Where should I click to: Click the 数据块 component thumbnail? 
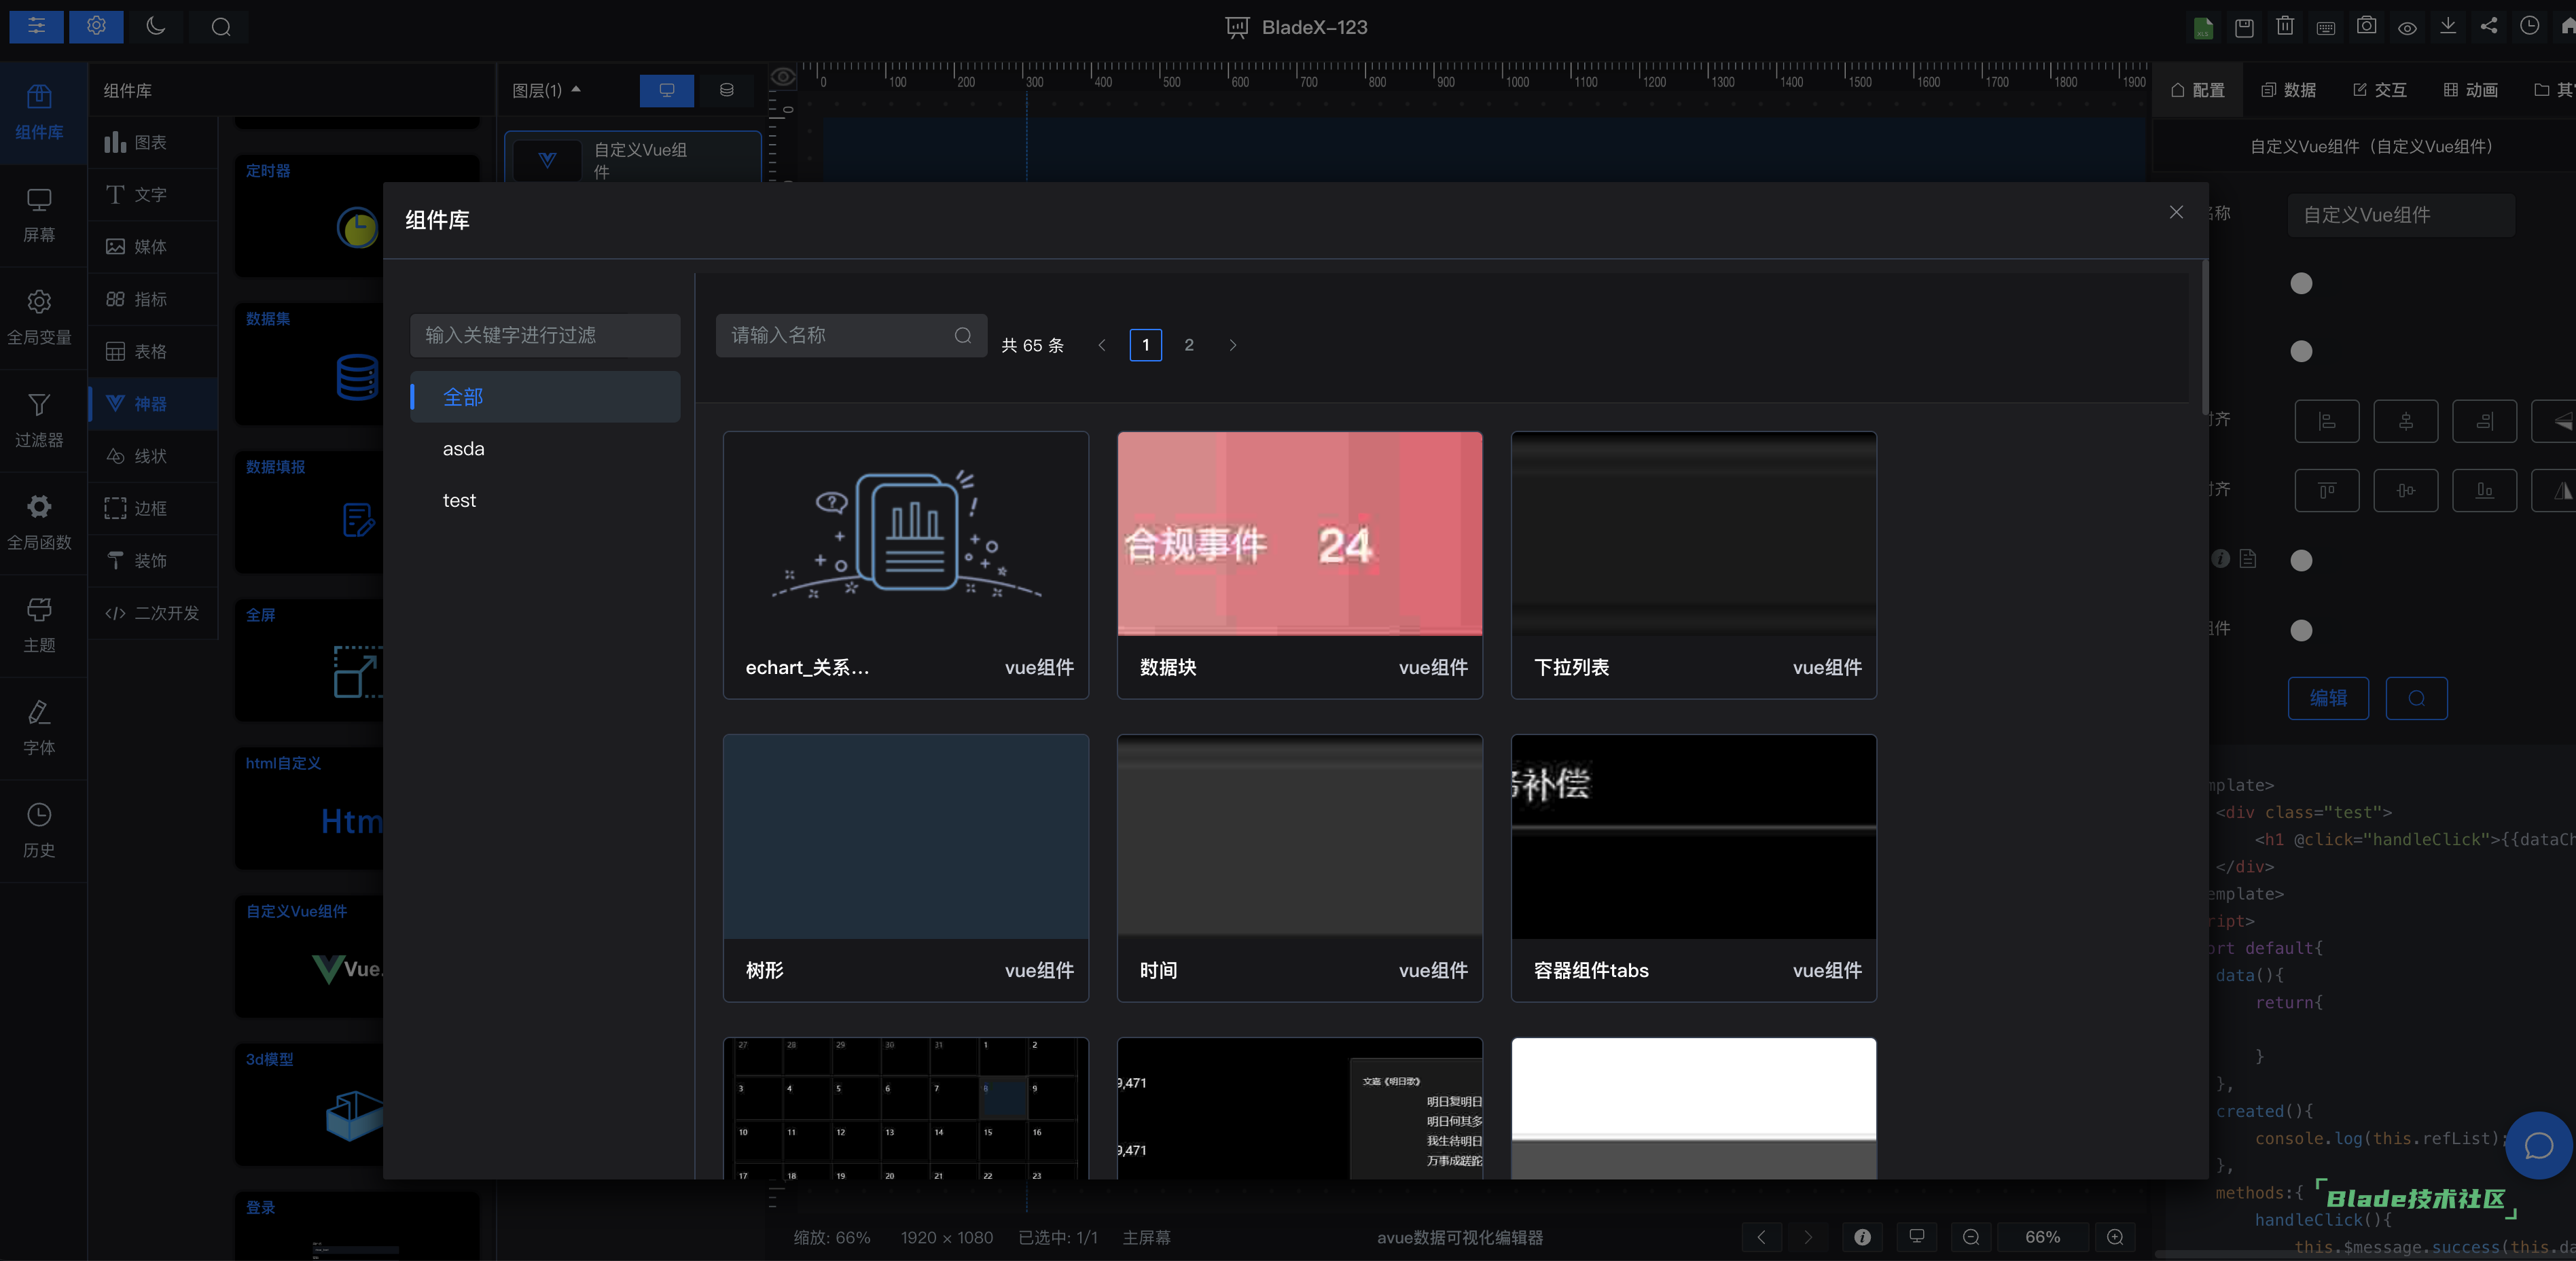[1299, 533]
